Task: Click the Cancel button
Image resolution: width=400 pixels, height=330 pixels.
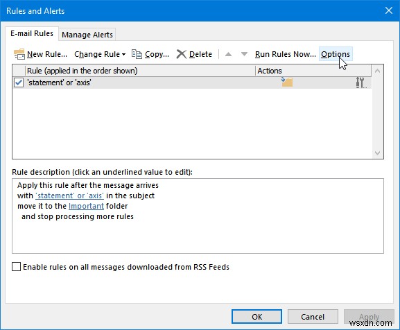Action: [x=313, y=317]
